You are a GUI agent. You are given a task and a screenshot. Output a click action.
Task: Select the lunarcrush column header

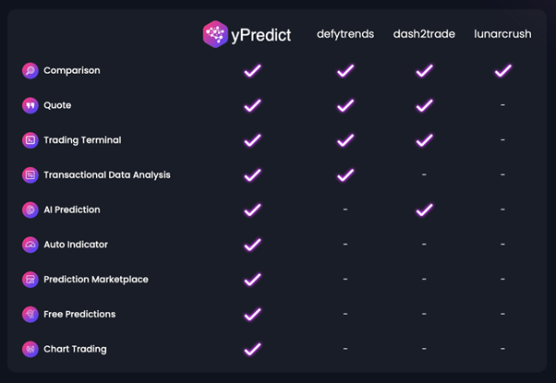502,34
